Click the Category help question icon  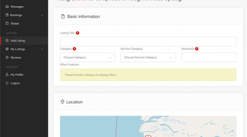(74, 49)
